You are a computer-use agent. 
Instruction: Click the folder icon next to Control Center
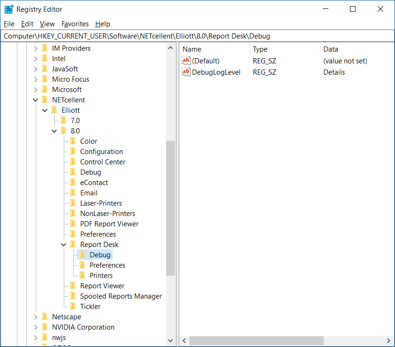coord(73,162)
